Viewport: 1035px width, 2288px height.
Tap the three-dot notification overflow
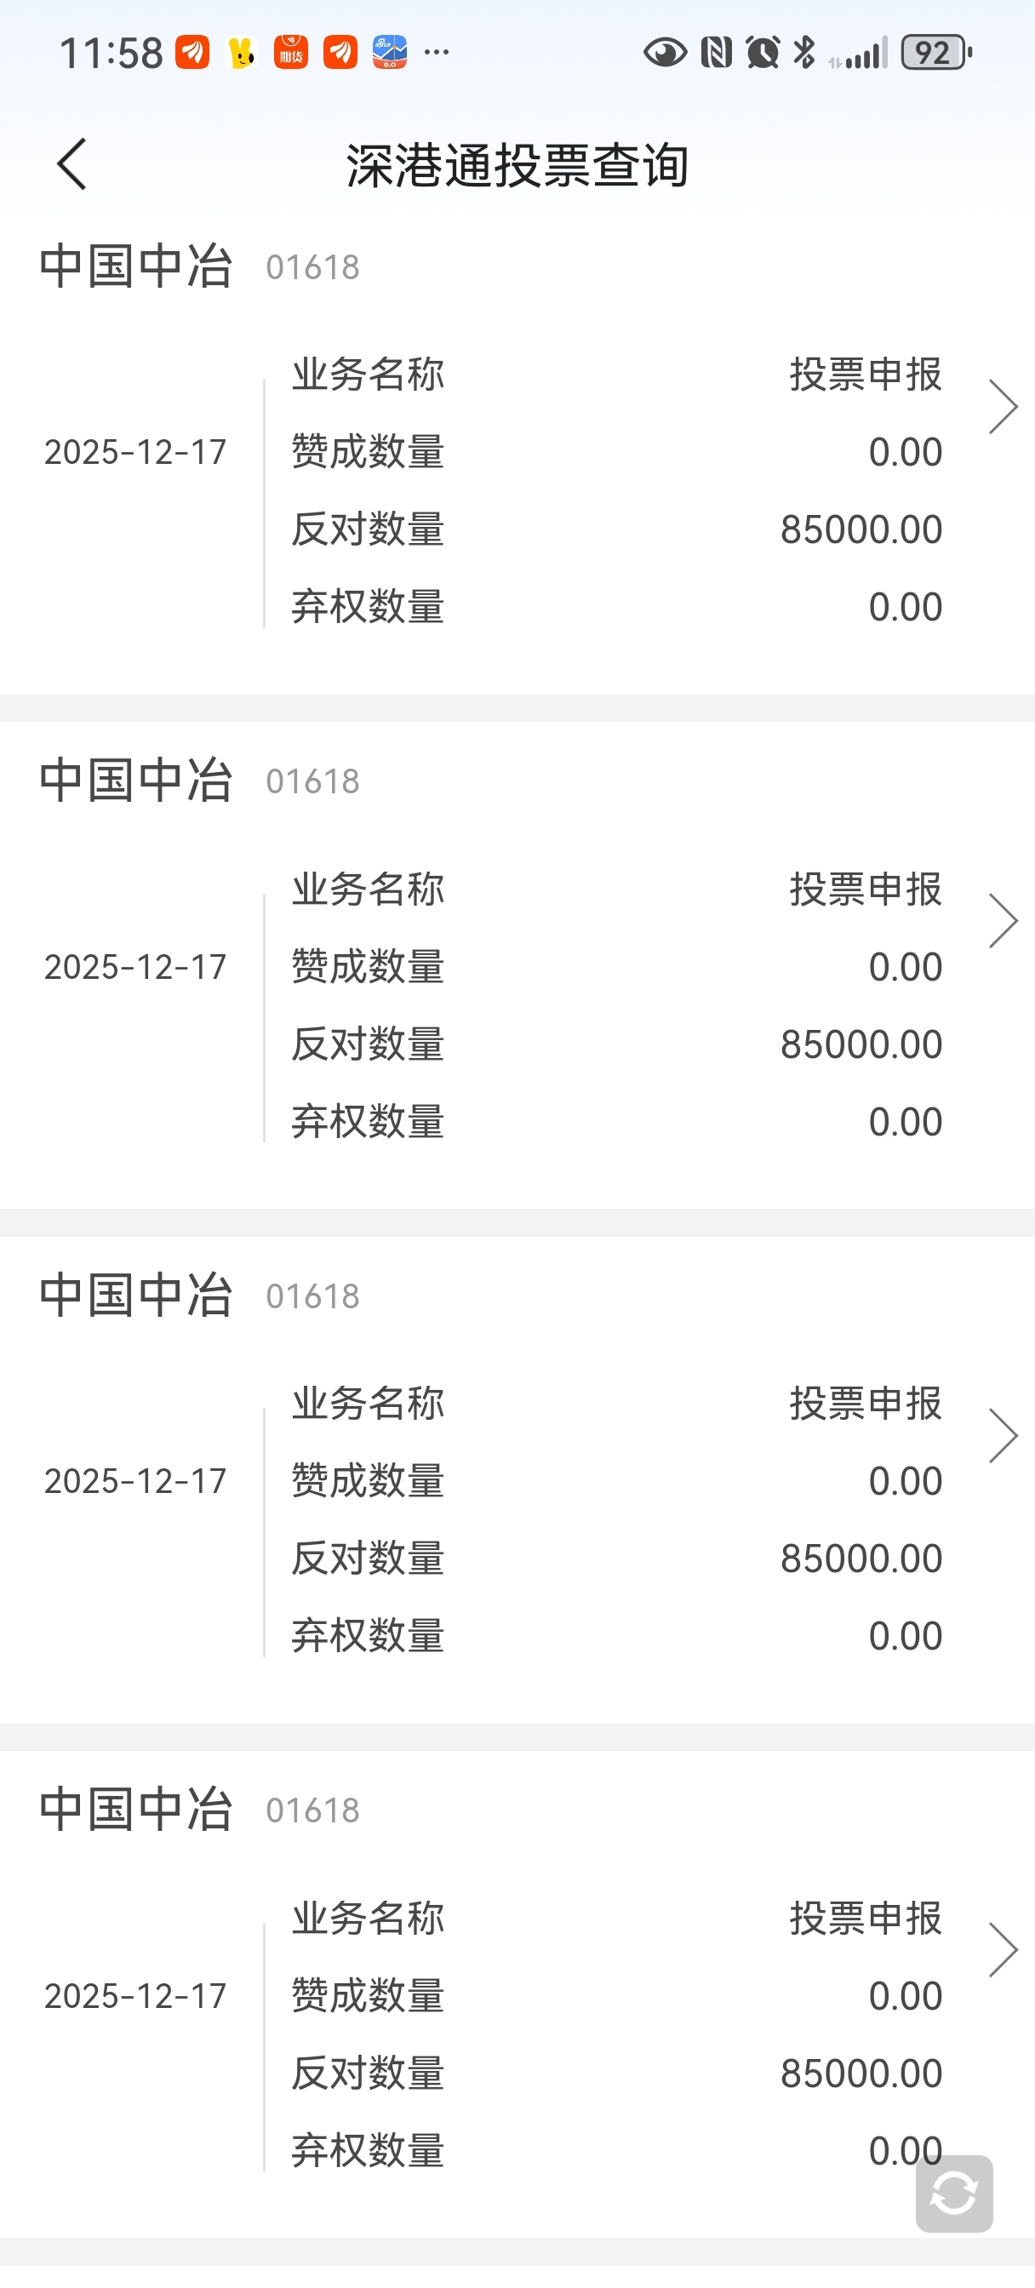[436, 54]
